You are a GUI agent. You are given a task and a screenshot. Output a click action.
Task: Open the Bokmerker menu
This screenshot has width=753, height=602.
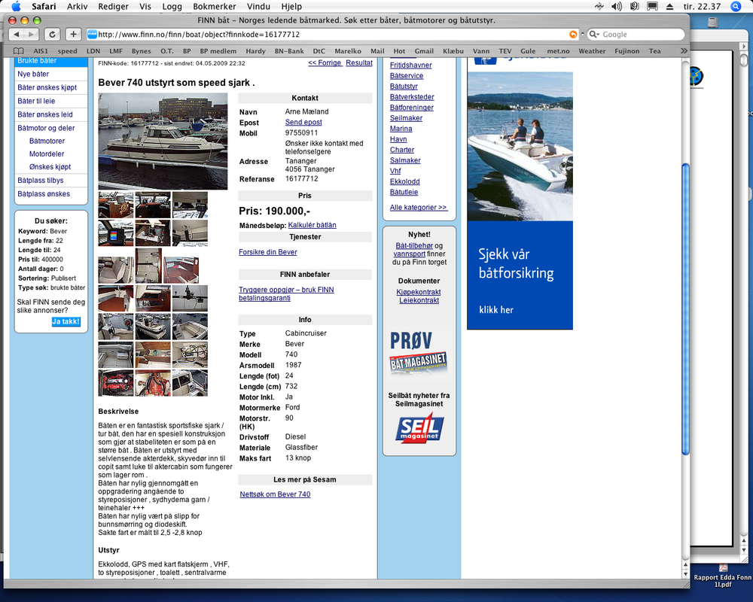point(214,6)
